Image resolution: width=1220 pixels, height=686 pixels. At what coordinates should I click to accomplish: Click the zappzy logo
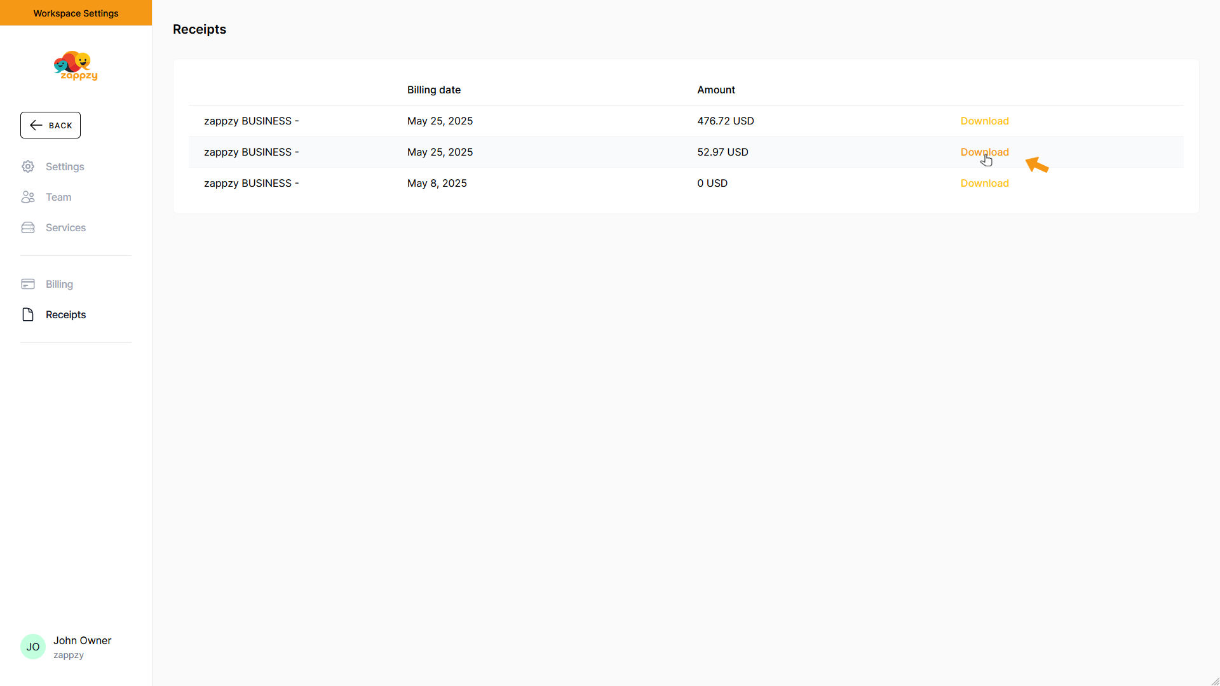click(x=76, y=66)
